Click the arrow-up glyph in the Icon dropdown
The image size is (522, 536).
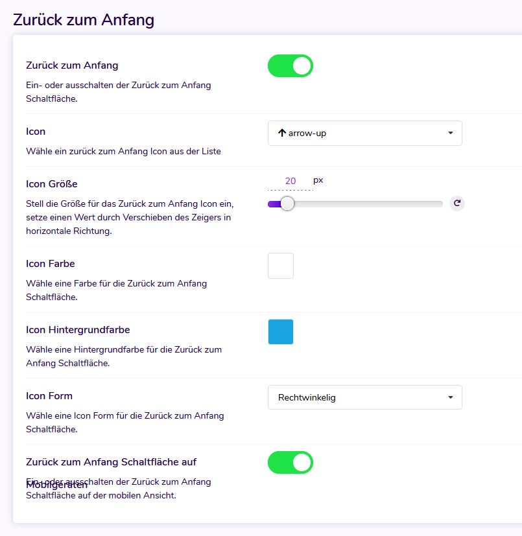click(281, 133)
